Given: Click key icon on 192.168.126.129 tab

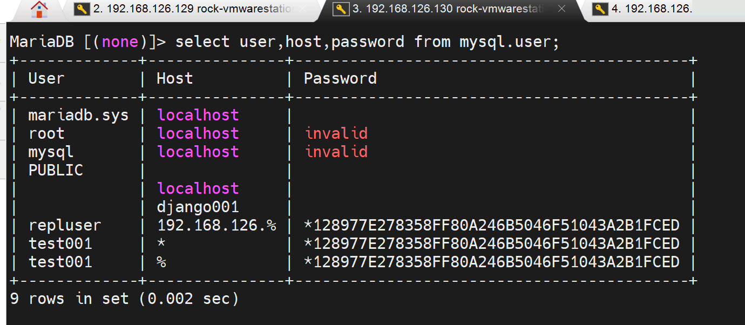Looking at the screenshot, I should coord(82,9).
